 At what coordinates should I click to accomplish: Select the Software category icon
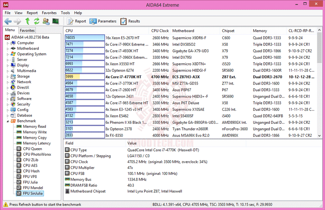coord(13,99)
